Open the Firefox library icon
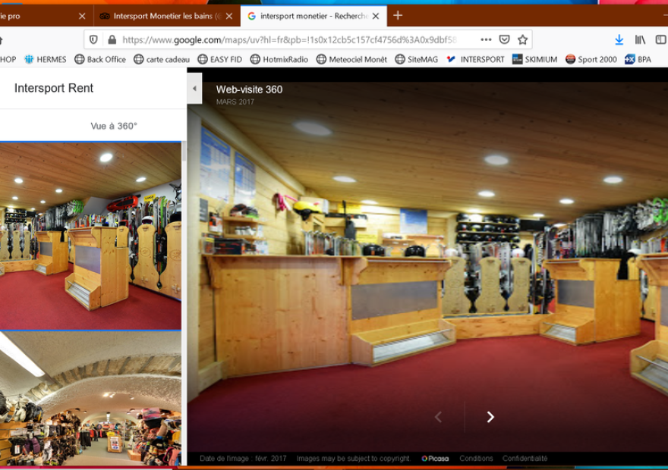The width and height of the screenshot is (668, 470). point(640,39)
